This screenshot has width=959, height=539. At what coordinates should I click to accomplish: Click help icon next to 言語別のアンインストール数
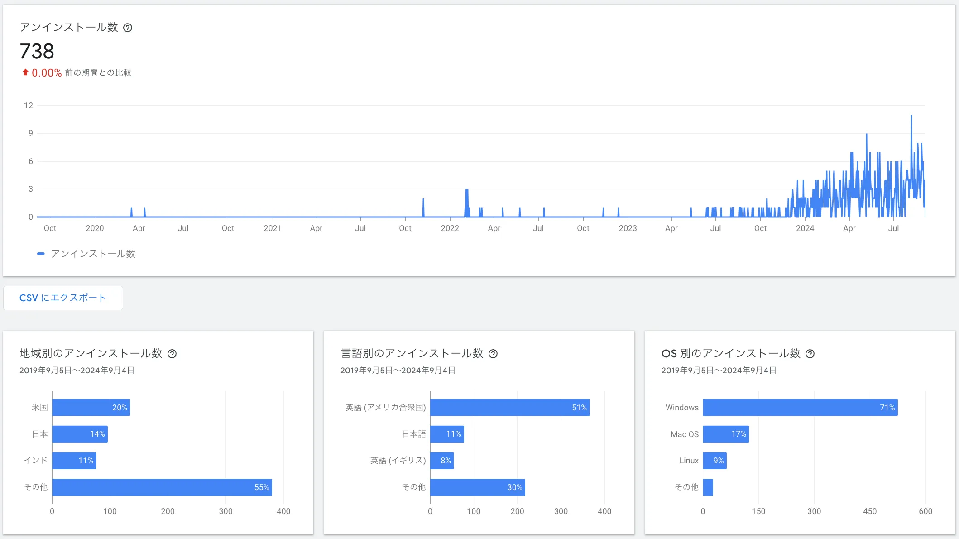[493, 354]
